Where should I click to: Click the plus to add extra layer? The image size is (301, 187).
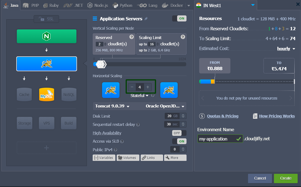pyautogui.click(x=47, y=148)
